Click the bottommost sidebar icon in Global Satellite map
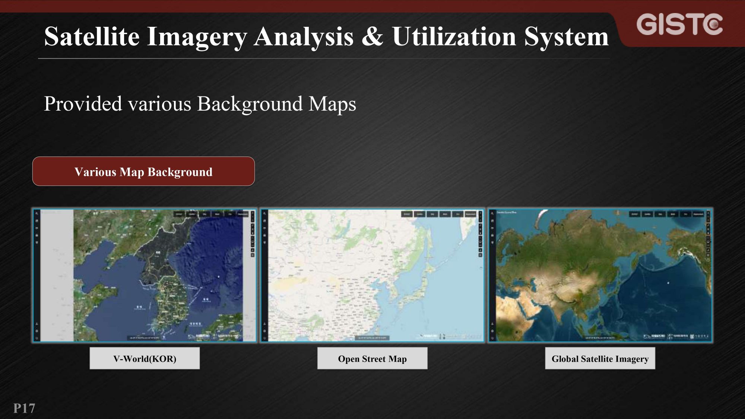 point(492,338)
